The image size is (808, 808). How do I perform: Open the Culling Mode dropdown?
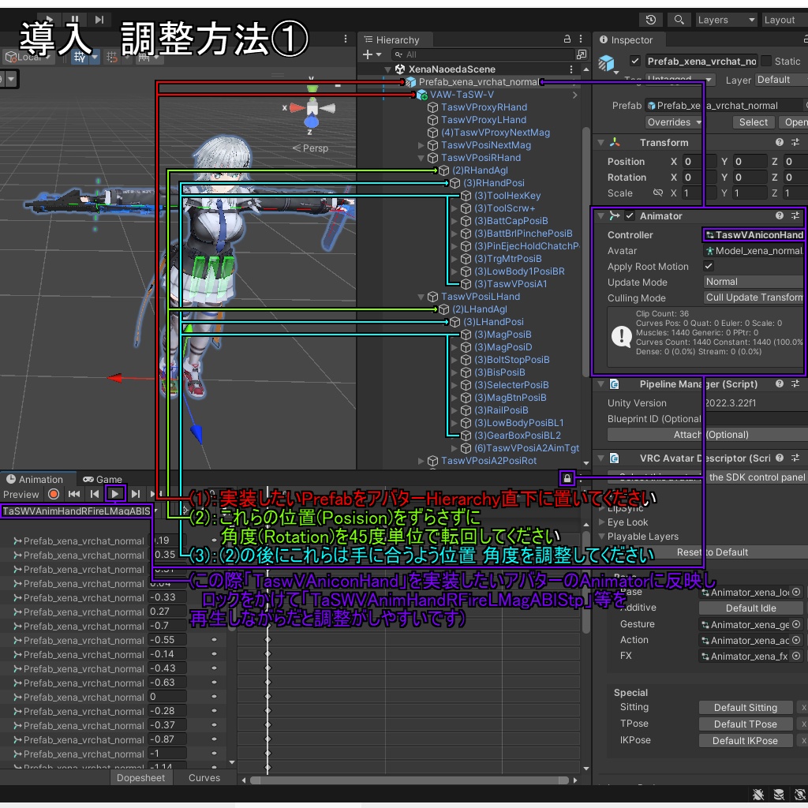[x=754, y=297]
